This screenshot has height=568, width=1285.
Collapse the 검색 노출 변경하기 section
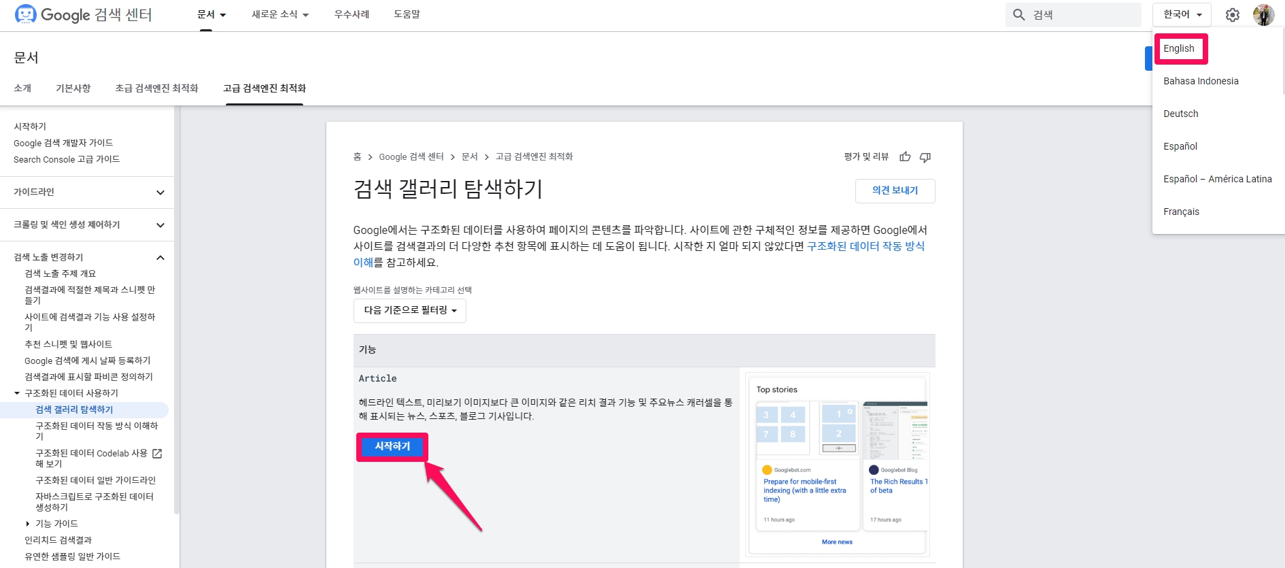[x=160, y=258]
